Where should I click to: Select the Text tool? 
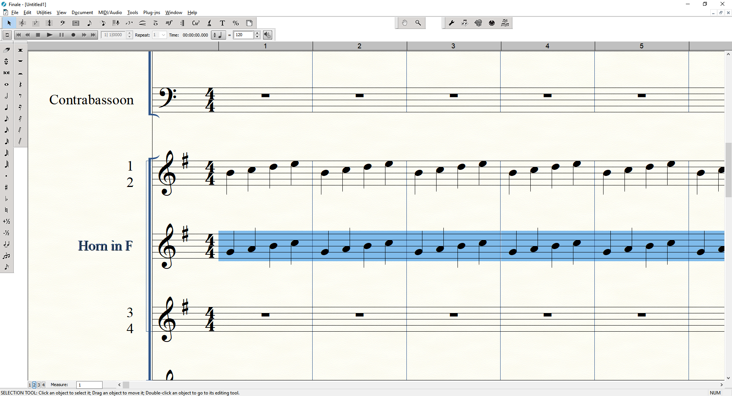[223, 23]
